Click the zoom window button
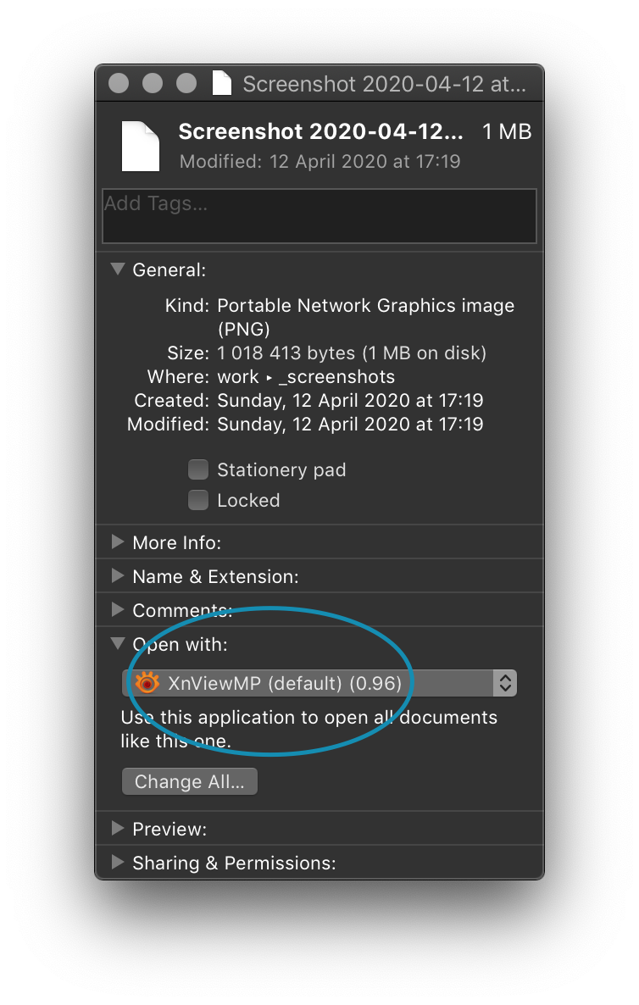The height and width of the screenshot is (1005, 639). point(186,84)
